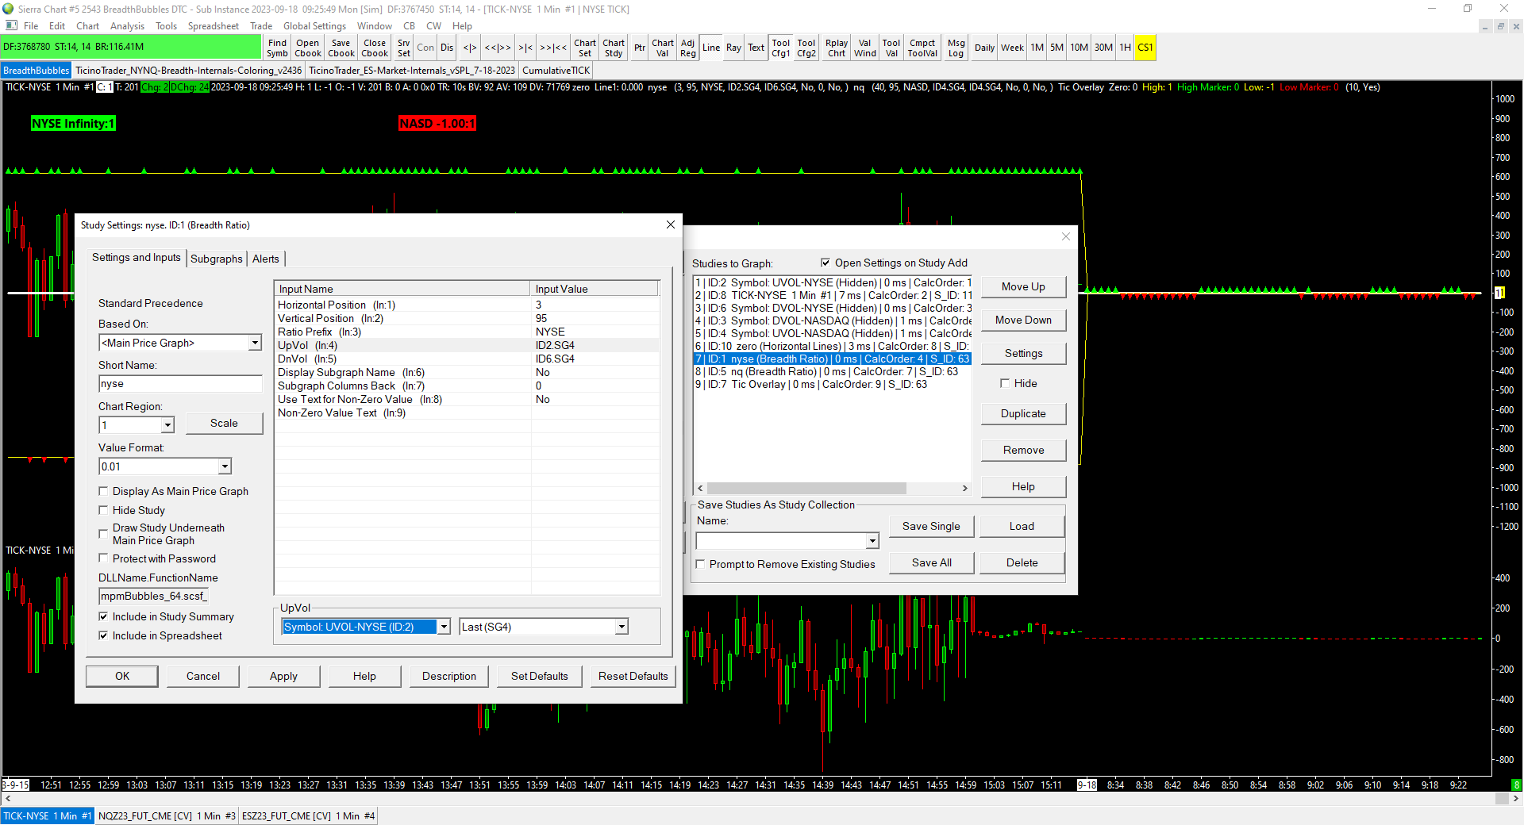1524x825 pixels.
Task: Select the 'ID:7 Tic Overlay' study row
Action: coord(832,384)
